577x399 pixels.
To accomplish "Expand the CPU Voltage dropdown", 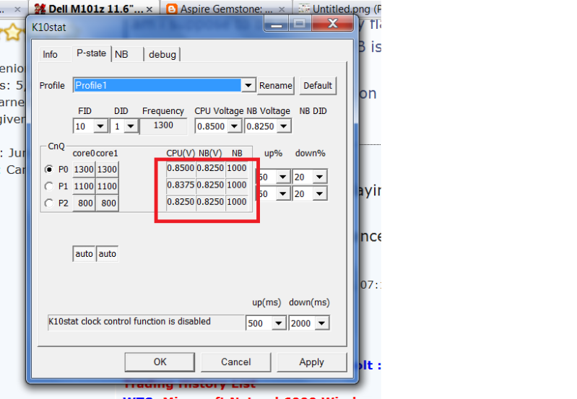I will pos(235,126).
